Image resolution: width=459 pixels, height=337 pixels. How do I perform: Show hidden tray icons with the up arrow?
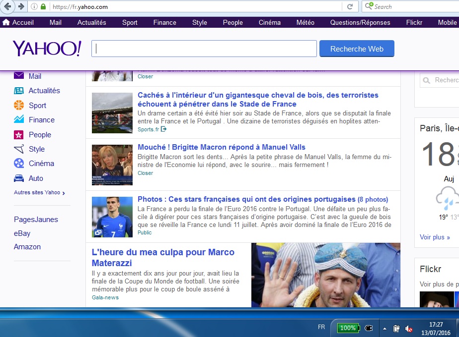pyautogui.click(x=384, y=329)
